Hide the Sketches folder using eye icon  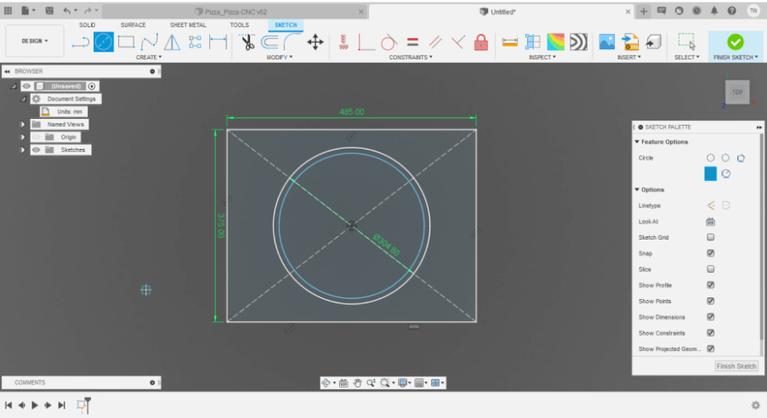click(37, 150)
